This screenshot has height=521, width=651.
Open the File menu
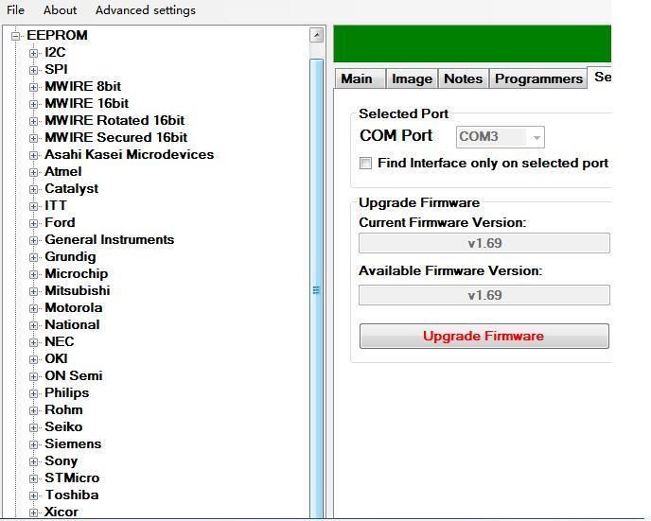click(15, 10)
